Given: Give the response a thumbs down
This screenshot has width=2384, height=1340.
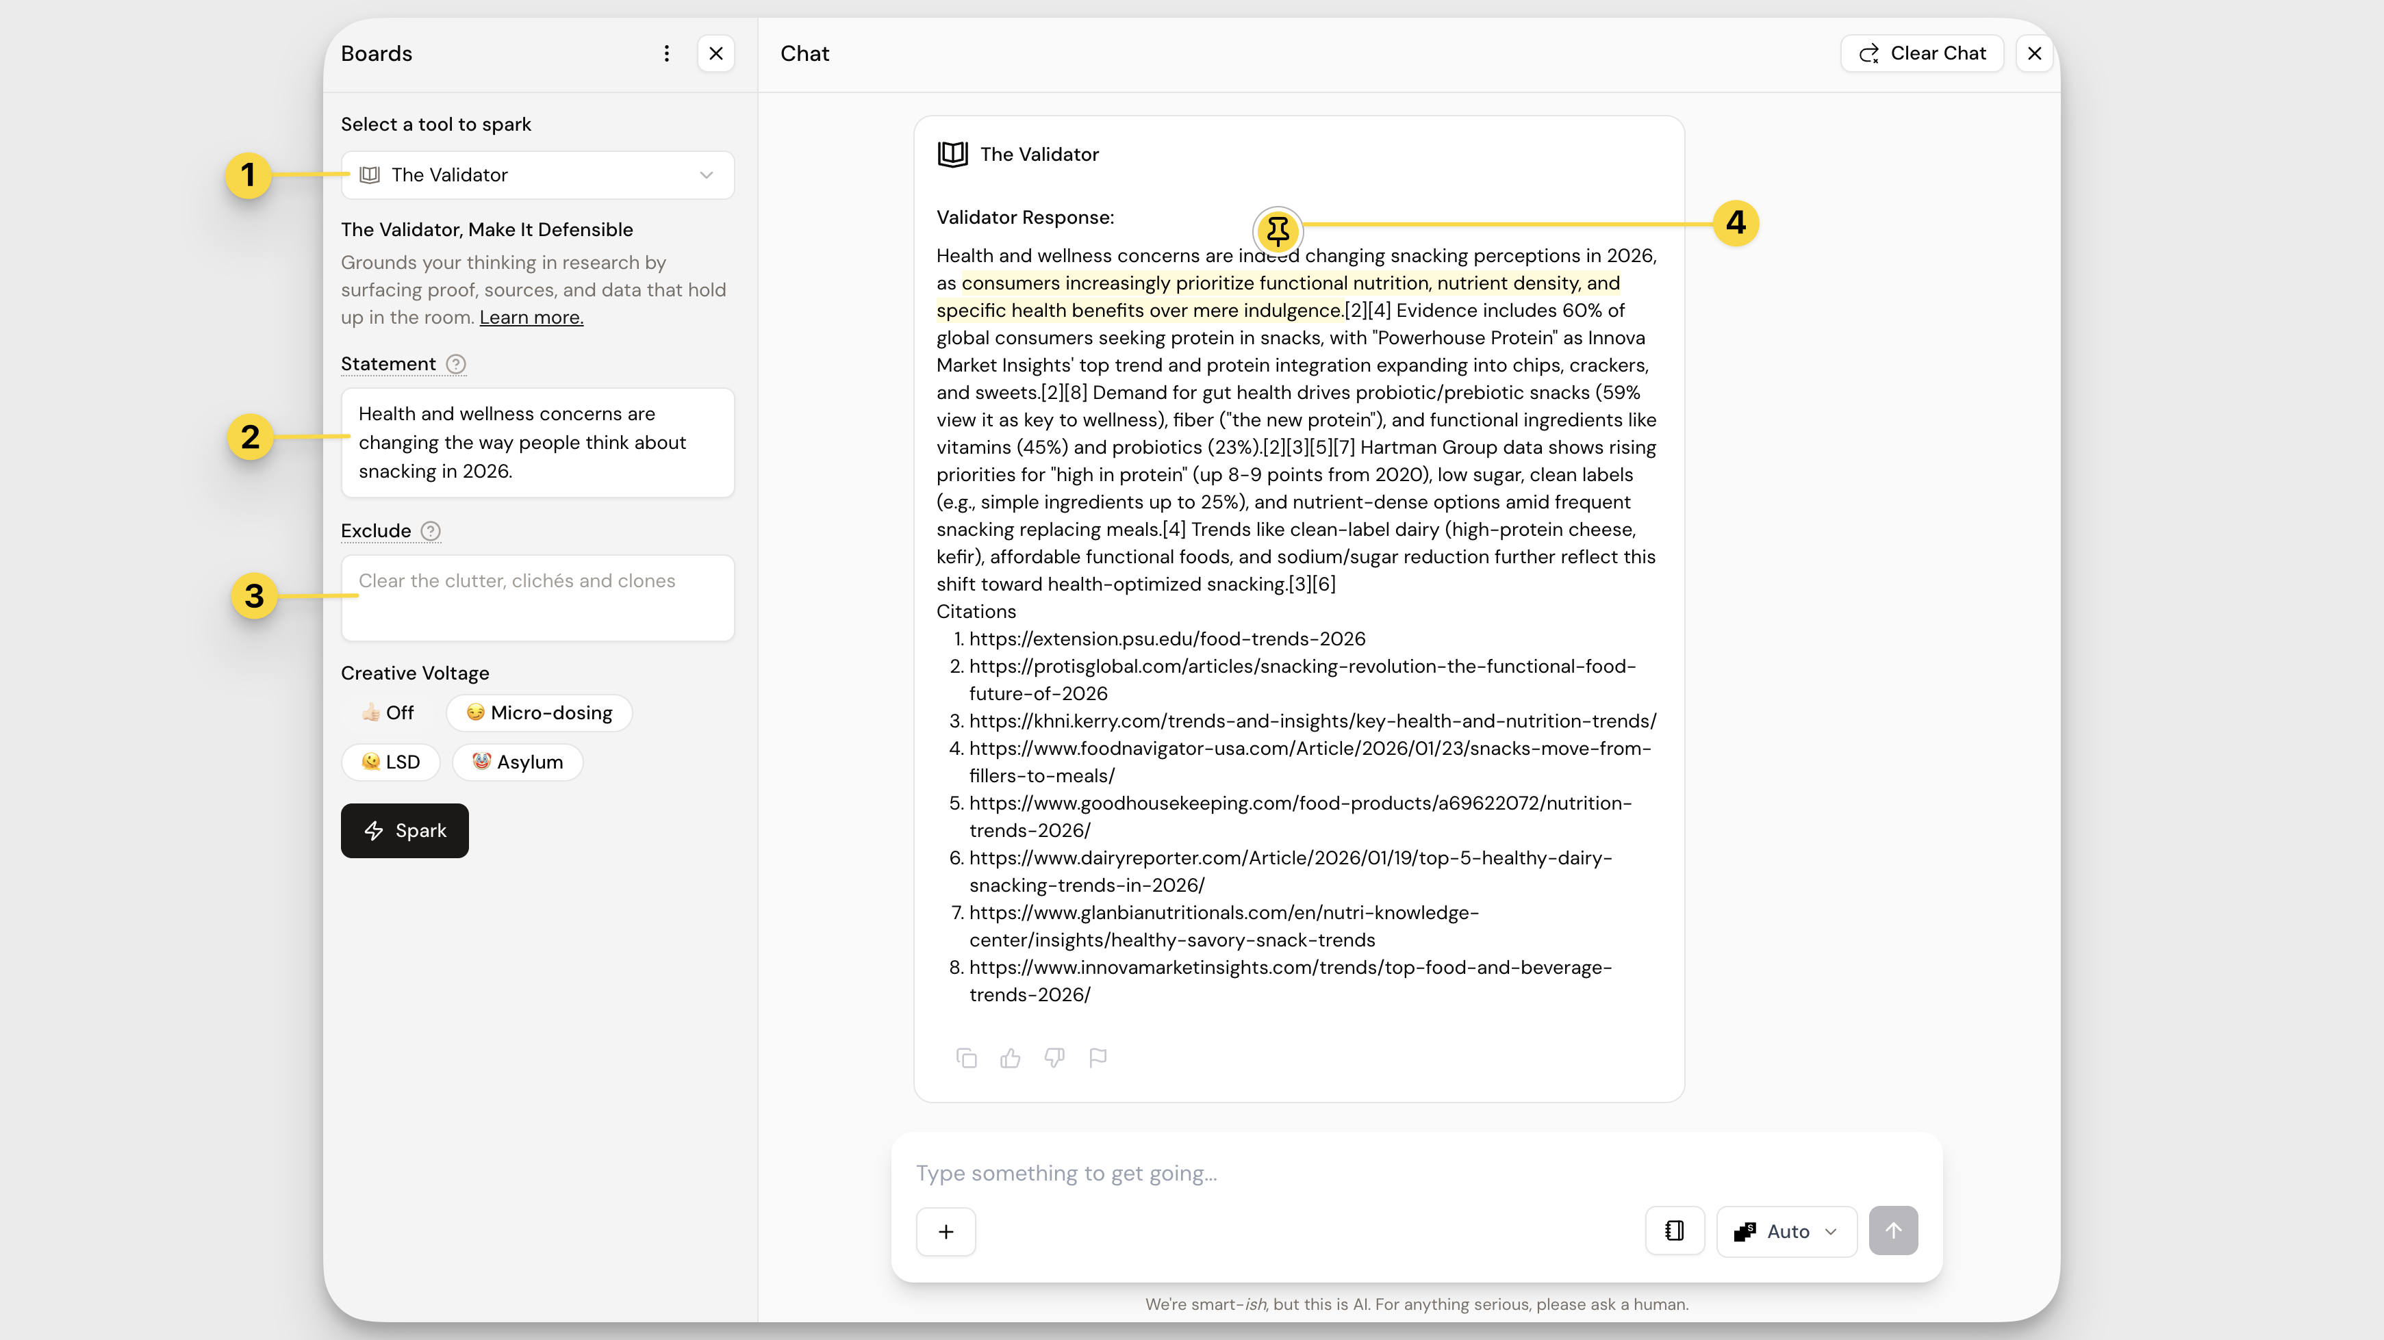Looking at the screenshot, I should [x=1054, y=1057].
